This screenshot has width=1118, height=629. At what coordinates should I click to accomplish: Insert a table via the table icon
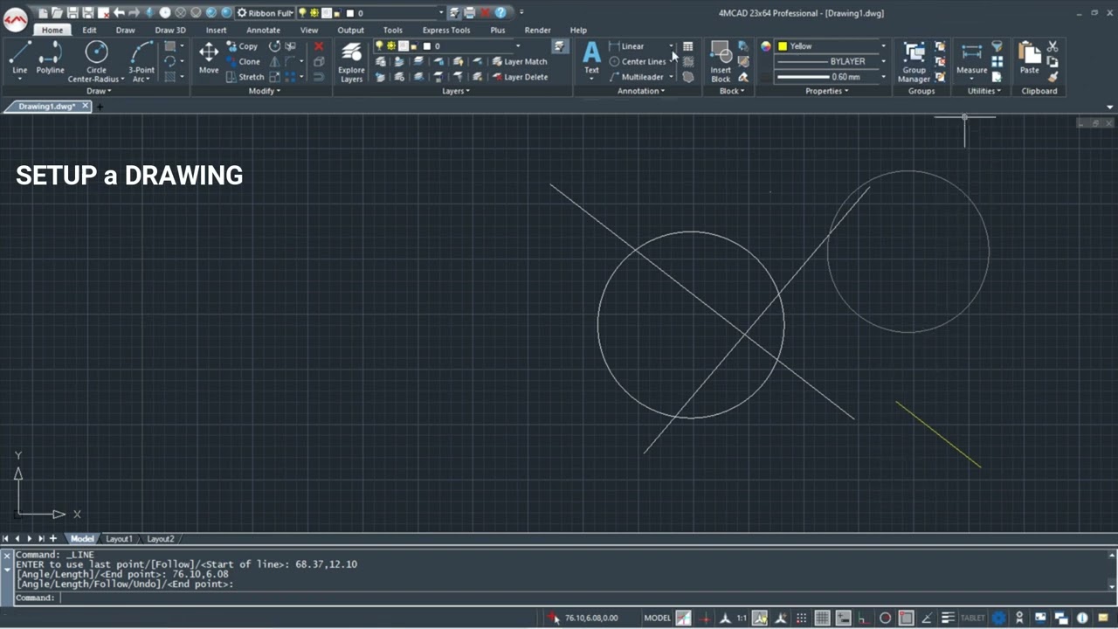(x=688, y=46)
